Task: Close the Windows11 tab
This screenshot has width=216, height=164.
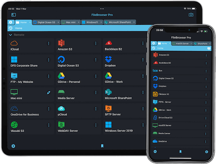Action: (x=101, y=22)
